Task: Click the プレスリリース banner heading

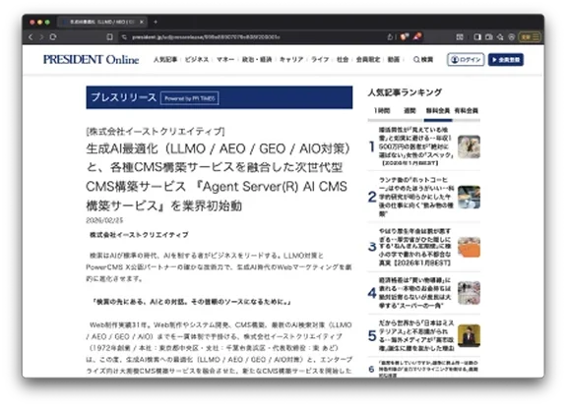Action: 123,97
